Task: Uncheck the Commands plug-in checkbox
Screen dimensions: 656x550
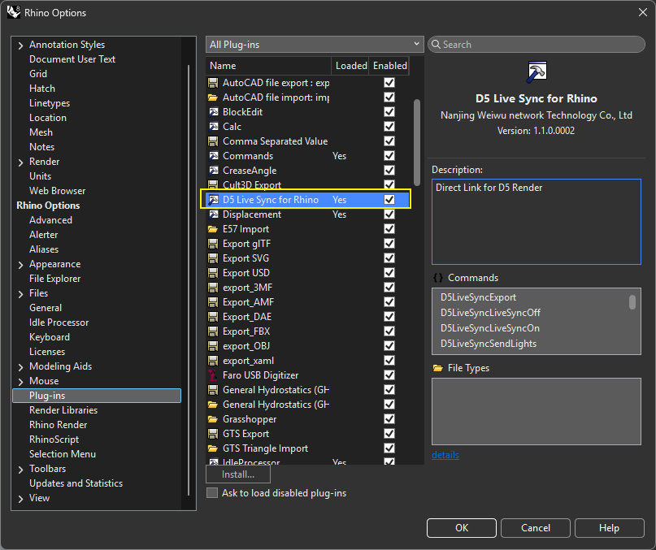Action: coord(389,156)
